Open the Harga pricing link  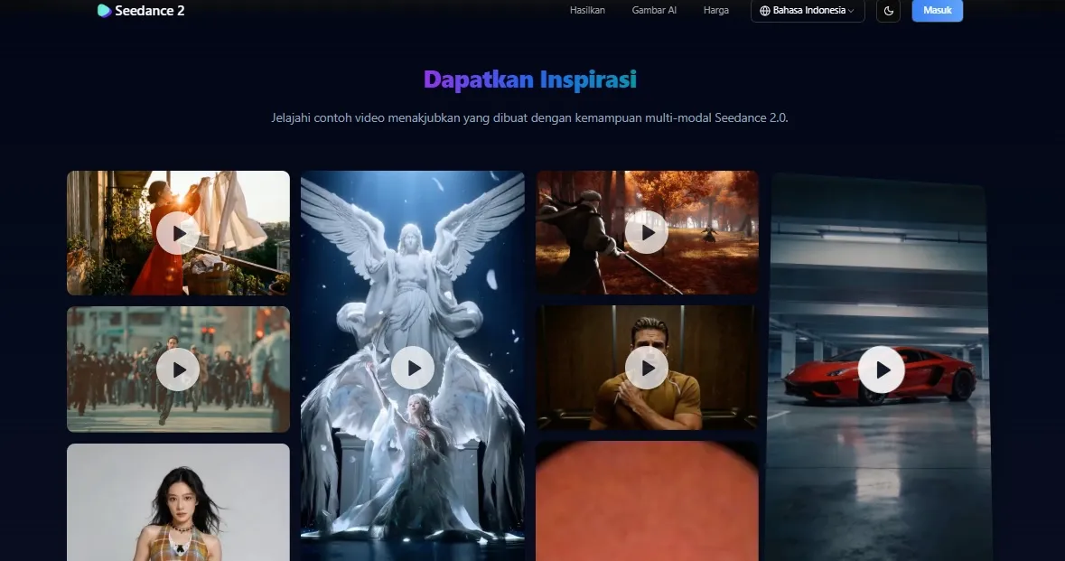coord(715,11)
